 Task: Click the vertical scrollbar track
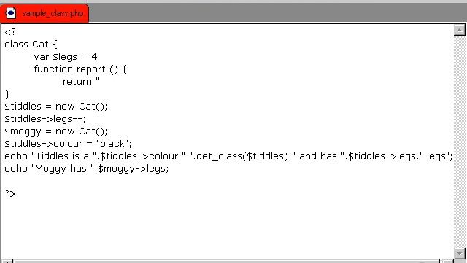(x=459, y=142)
